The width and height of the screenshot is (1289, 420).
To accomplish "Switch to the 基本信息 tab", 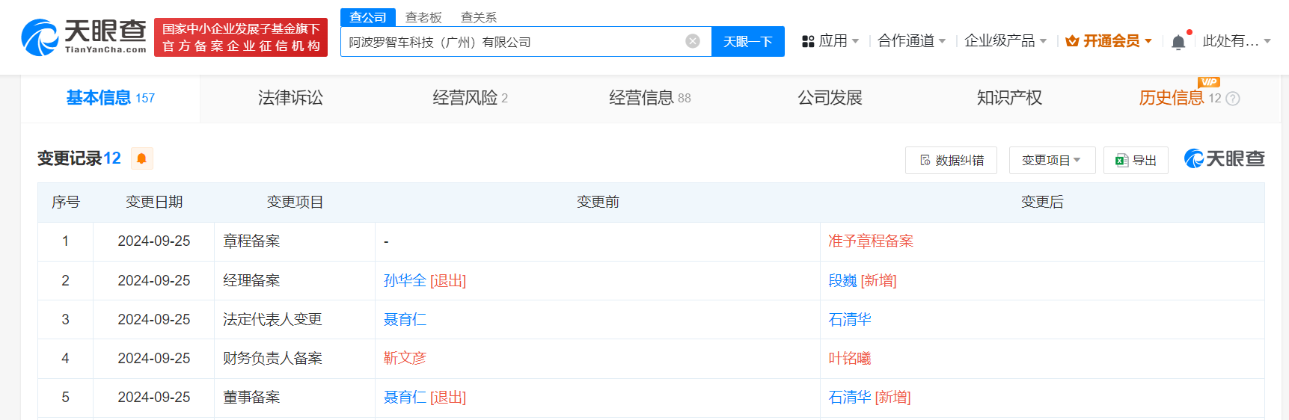I will 111,98.
